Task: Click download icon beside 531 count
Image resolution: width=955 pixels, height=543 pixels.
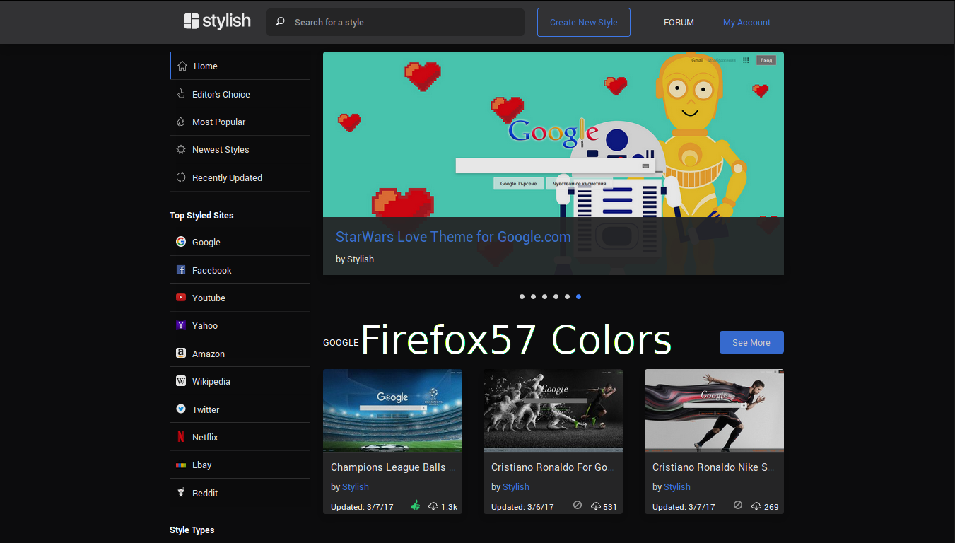Action: [x=595, y=506]
